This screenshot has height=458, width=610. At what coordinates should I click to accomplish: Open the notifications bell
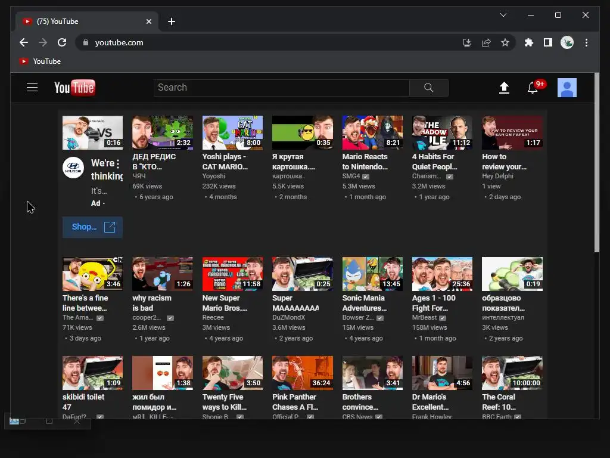pyautogui.click(x=533, y=88)
